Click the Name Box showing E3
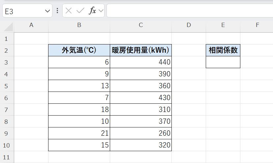273x163 pixels. click(23, 11)
